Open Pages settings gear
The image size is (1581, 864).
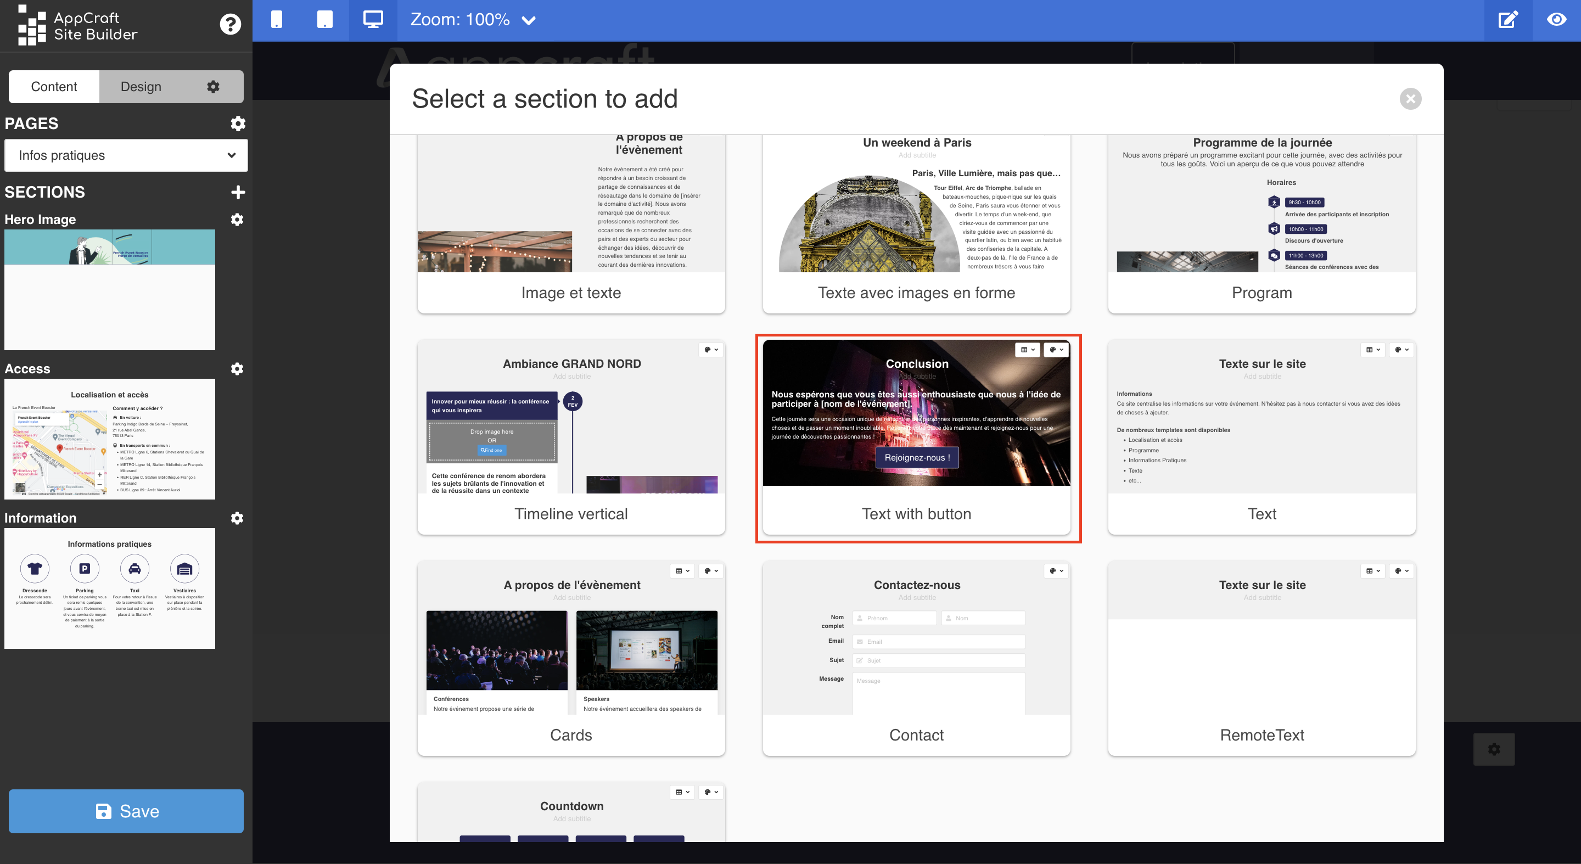point(238,124)
